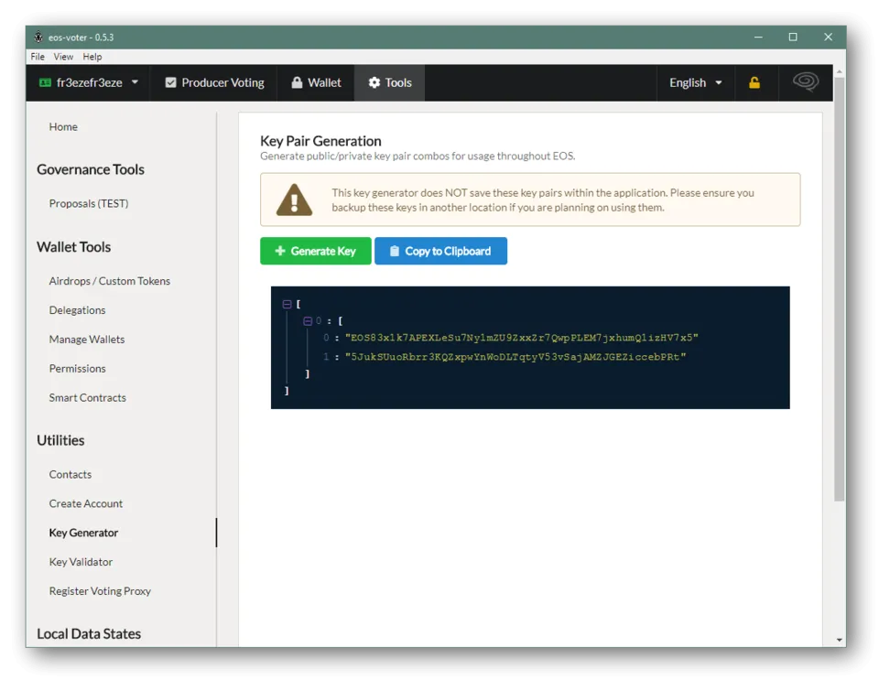Screen dimensions: 879x680
Task: Open the Delegations tool
Action: (x=77, y=310)
